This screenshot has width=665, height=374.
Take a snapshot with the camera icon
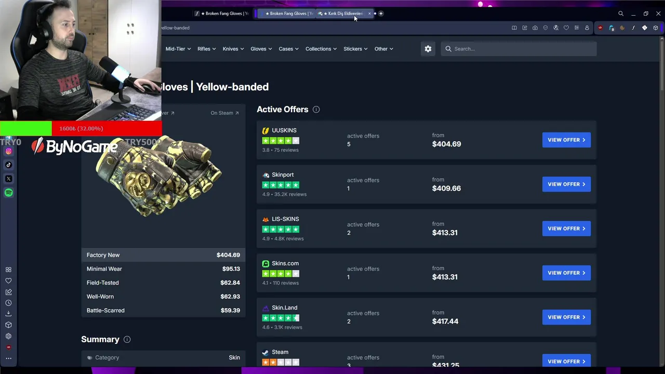[x=535, y=28]
